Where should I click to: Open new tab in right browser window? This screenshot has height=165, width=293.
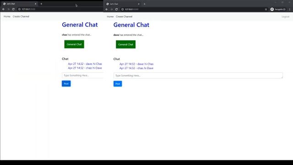145,4
